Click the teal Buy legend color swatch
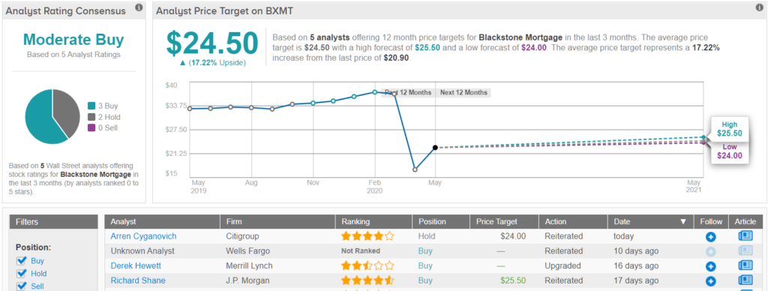 91,106
